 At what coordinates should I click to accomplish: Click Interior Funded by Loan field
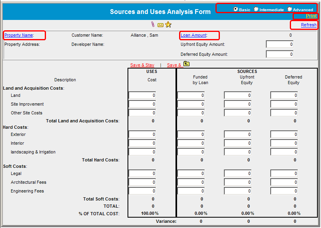pyautogui.click(x=191, y=143)
